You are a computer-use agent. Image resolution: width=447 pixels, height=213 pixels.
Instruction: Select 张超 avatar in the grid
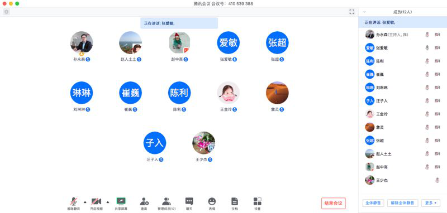(277, 43)
